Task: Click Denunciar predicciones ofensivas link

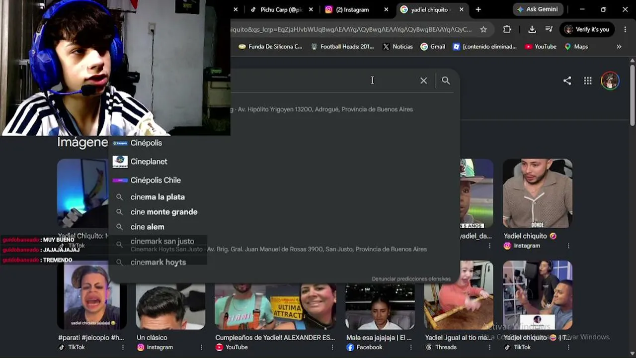Action: [411, 279]
